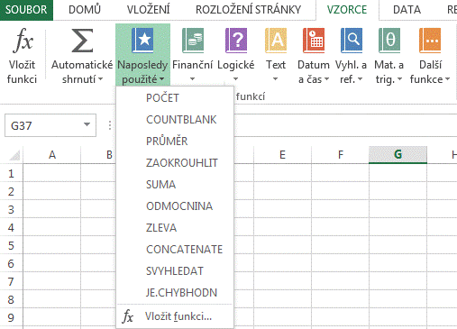This screenshot has width=457, height=329.
Task: Open the Mat. a trig. functions icon
Action: point(389,41)
